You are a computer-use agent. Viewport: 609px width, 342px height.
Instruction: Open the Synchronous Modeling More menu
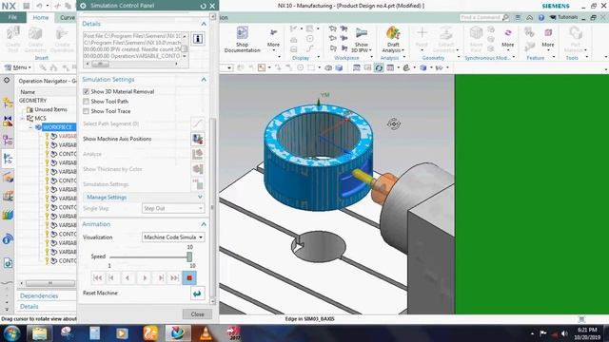point(507,38)
